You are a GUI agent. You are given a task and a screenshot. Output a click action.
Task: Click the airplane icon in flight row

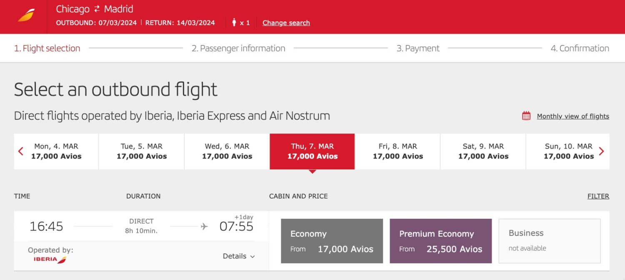(204, 226)
